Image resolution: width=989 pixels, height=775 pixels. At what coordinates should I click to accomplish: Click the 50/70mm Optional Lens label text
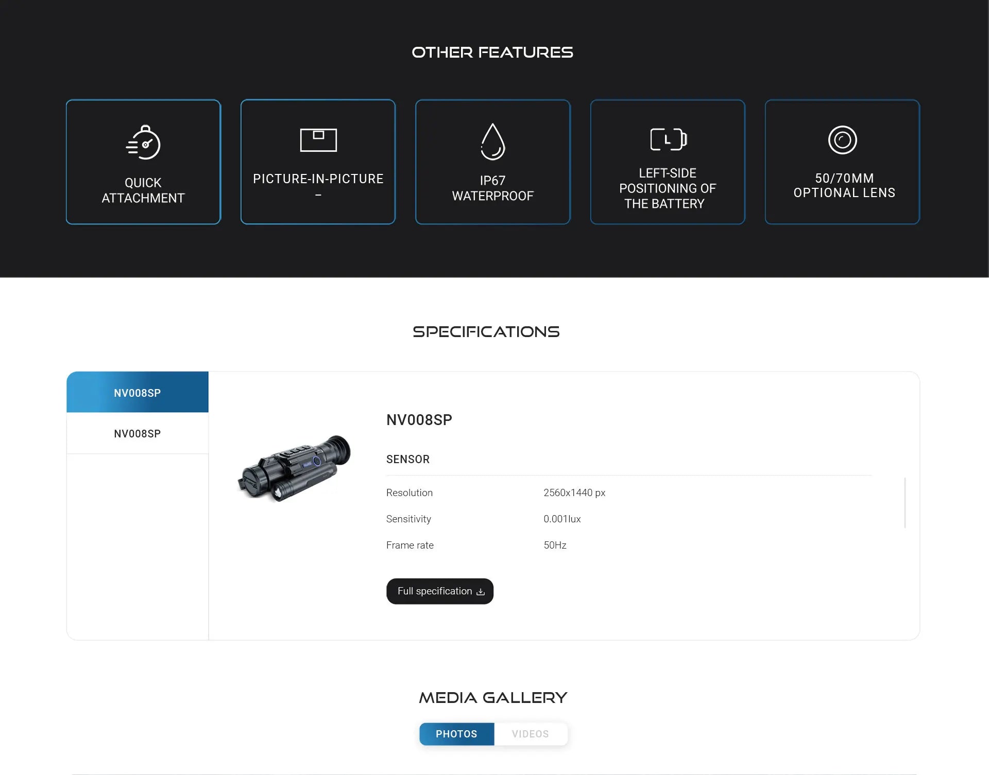tap(844, 185)
